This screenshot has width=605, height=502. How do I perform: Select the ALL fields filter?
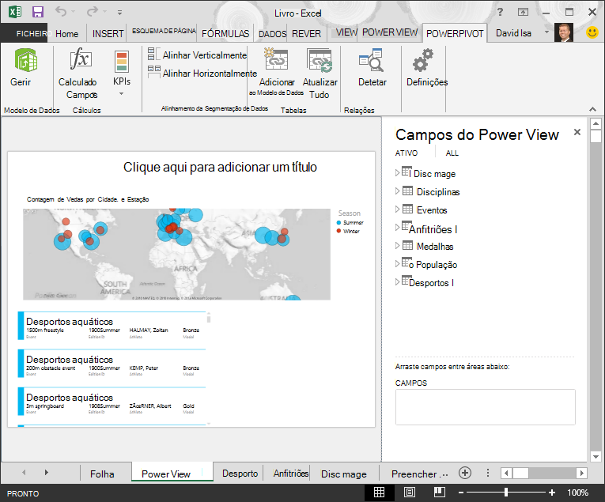[x=452, y=153]
